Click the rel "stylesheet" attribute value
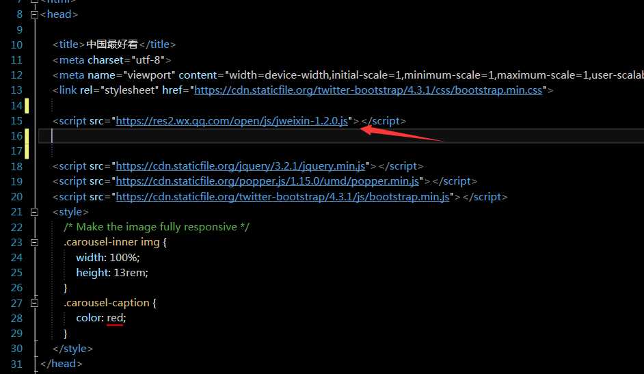This screenshot has width=644, height=374. 128,90
